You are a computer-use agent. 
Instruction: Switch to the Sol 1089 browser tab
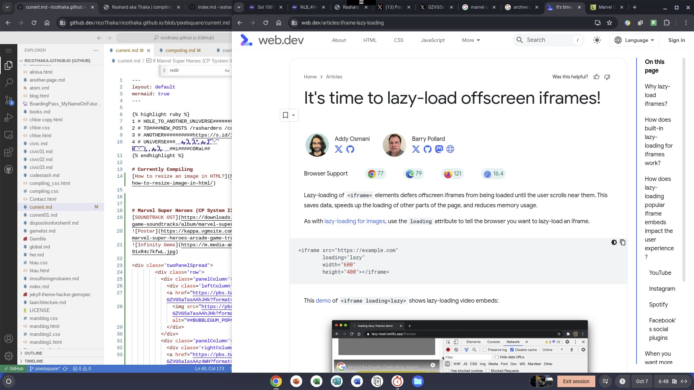266,7
